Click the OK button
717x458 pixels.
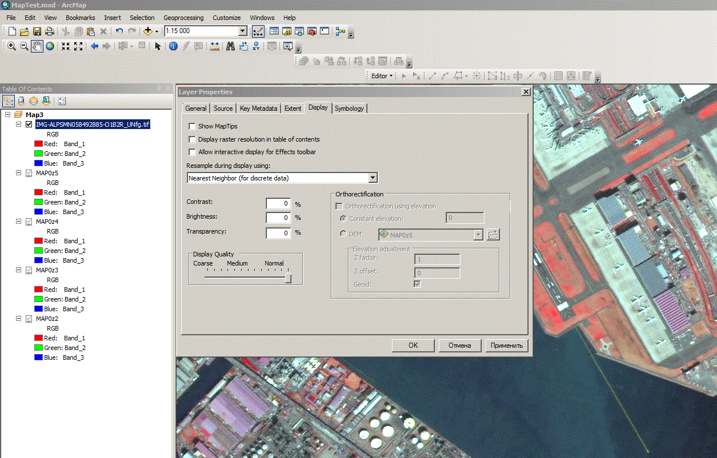click(413, 345)
